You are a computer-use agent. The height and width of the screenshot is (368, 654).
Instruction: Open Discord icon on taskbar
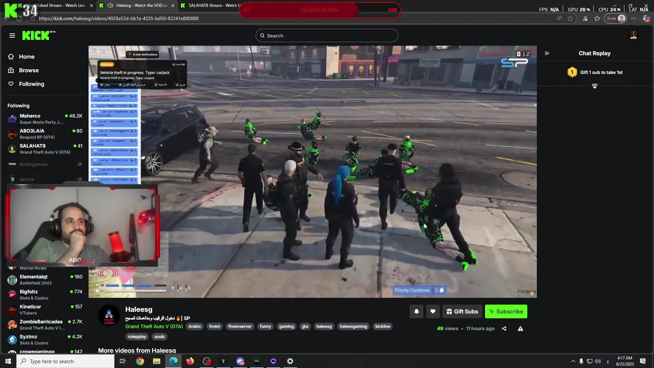[x=240, y=361]
